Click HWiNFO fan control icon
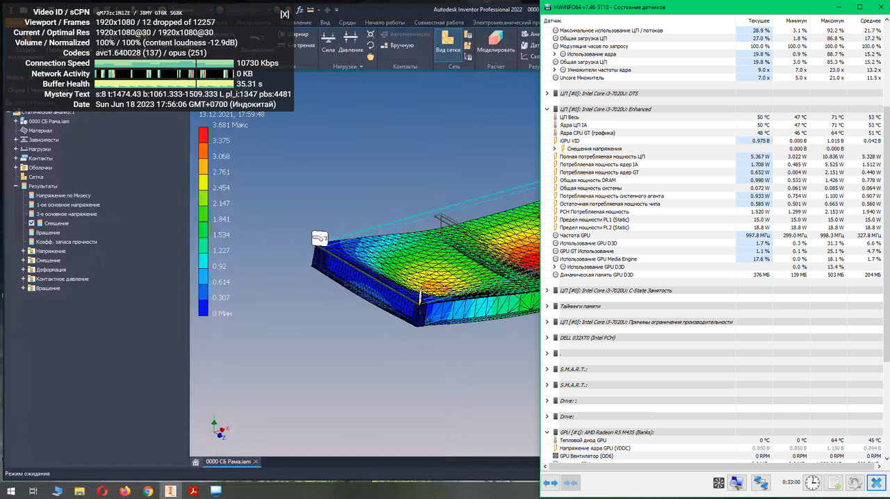Image resolution: width=890 pixels, height=499 pixels. (719, 482)
